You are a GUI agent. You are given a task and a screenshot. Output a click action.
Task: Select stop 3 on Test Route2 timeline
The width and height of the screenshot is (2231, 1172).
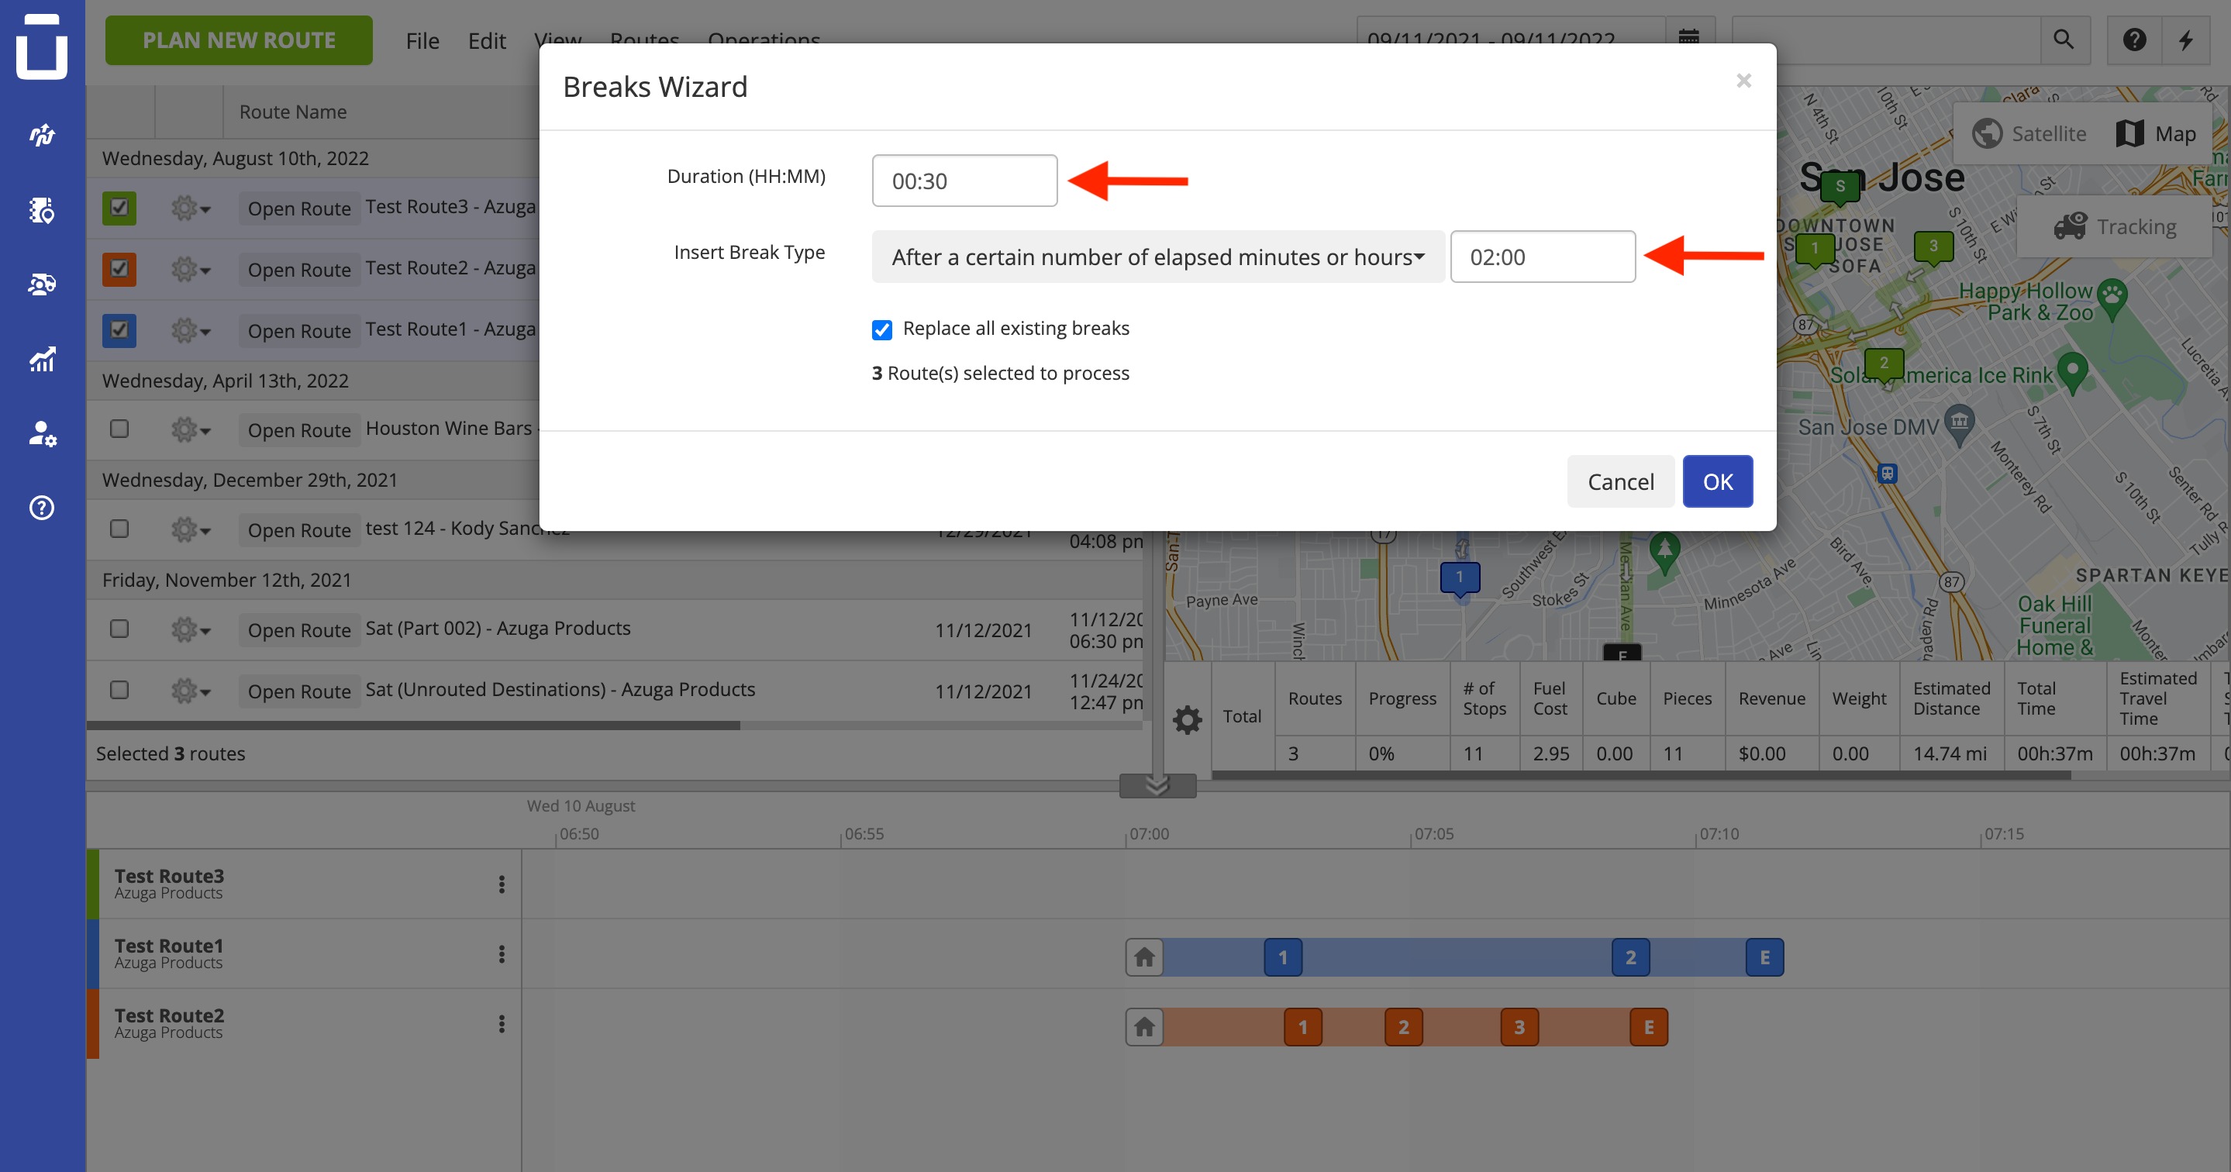tap(1519, 1027)
